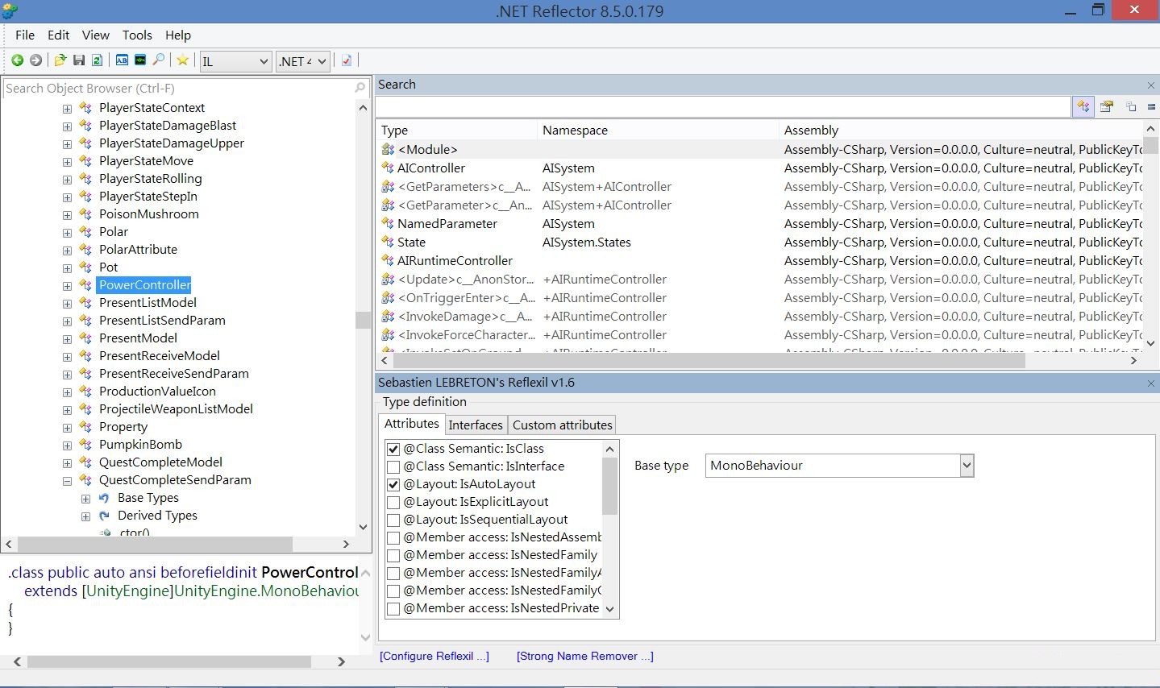Open the analyzer waveform icon
Viewport: 1160px width, 688px height.
point(140,60)
